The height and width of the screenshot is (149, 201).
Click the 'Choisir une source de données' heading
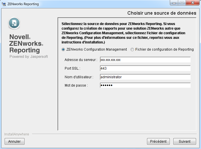pyautogui.click(x=162, y=13)
